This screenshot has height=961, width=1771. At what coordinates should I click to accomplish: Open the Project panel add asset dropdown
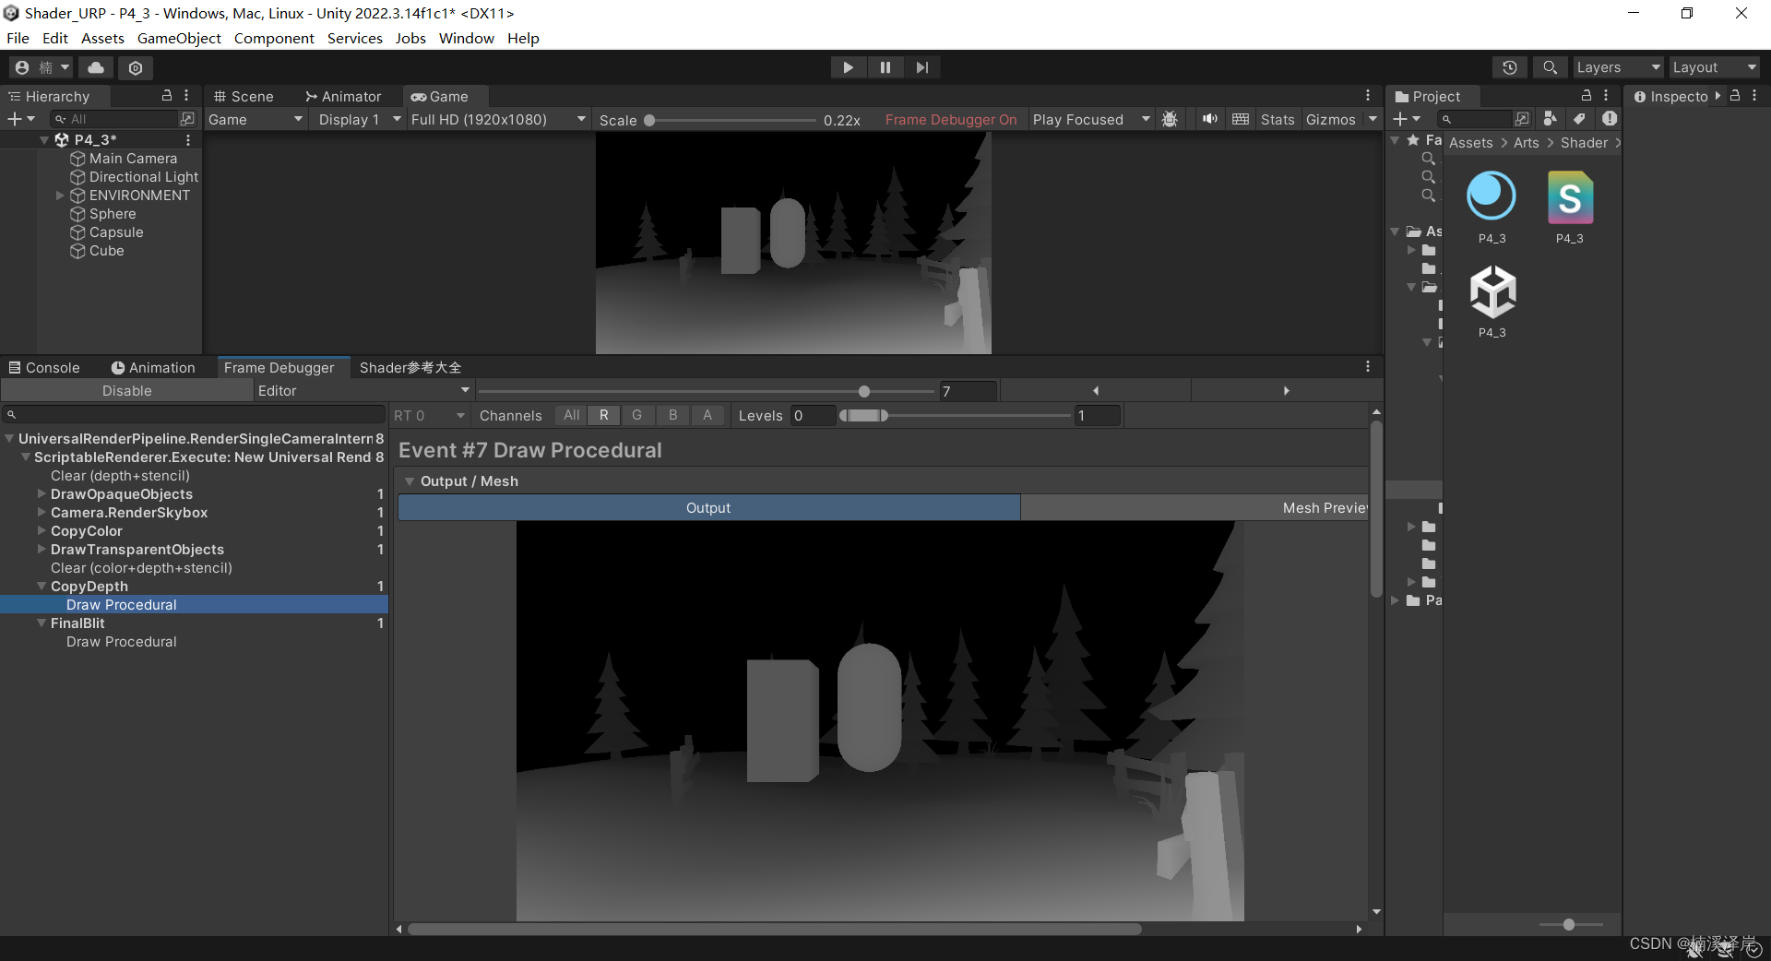click(1407, 119)
